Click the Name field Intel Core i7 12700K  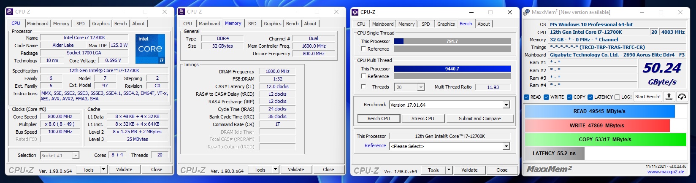[x=84, y=38]
